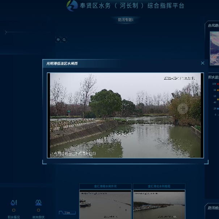
Task: Toggle the checkbox under 树木倒伏
Action: click(38, 210)
